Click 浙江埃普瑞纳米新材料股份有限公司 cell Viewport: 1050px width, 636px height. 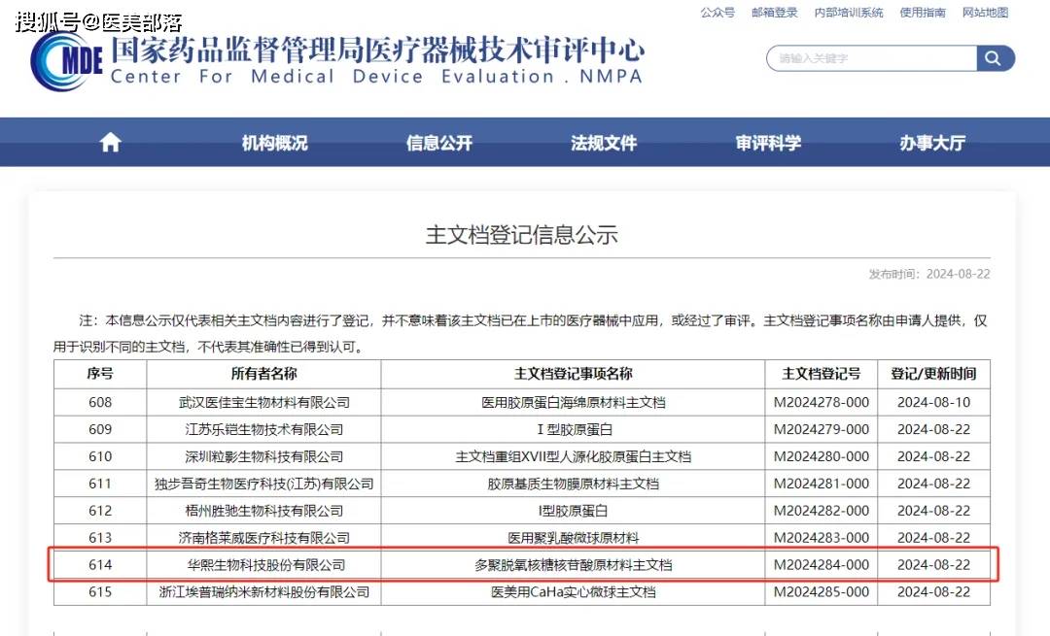(263, 592)
